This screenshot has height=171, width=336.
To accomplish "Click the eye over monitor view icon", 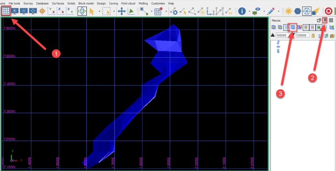I will [256, 11].
